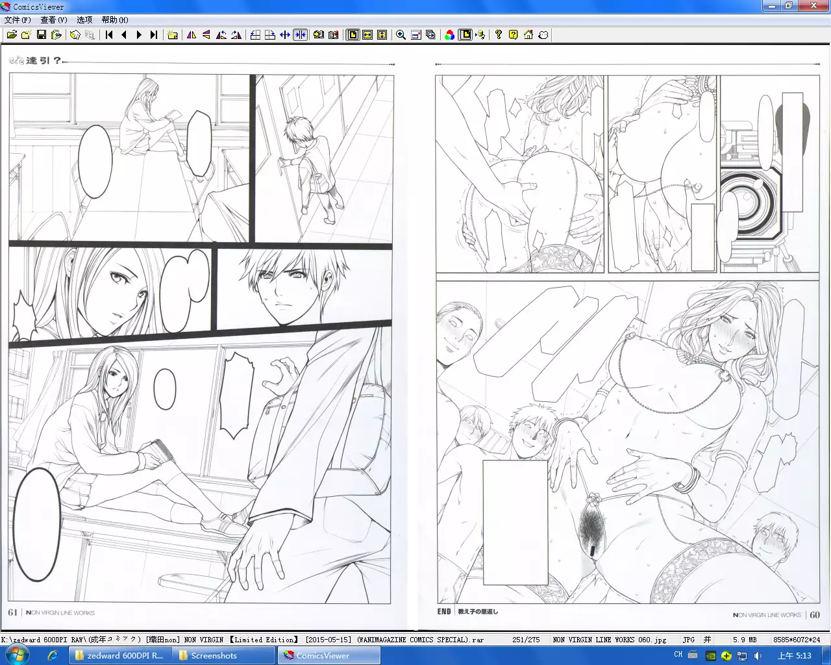Open the 查看(V) menu

tap(54, 20)
